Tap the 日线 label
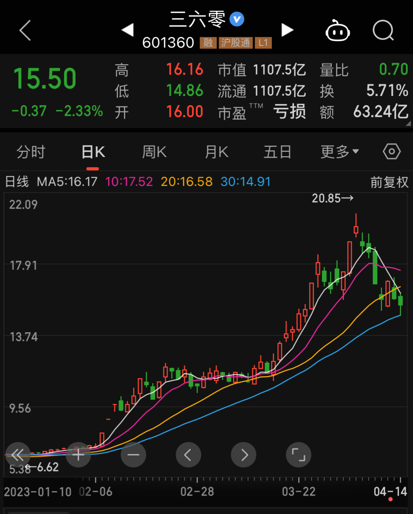This screenshot has height=514, width=413. coord(17,182)
